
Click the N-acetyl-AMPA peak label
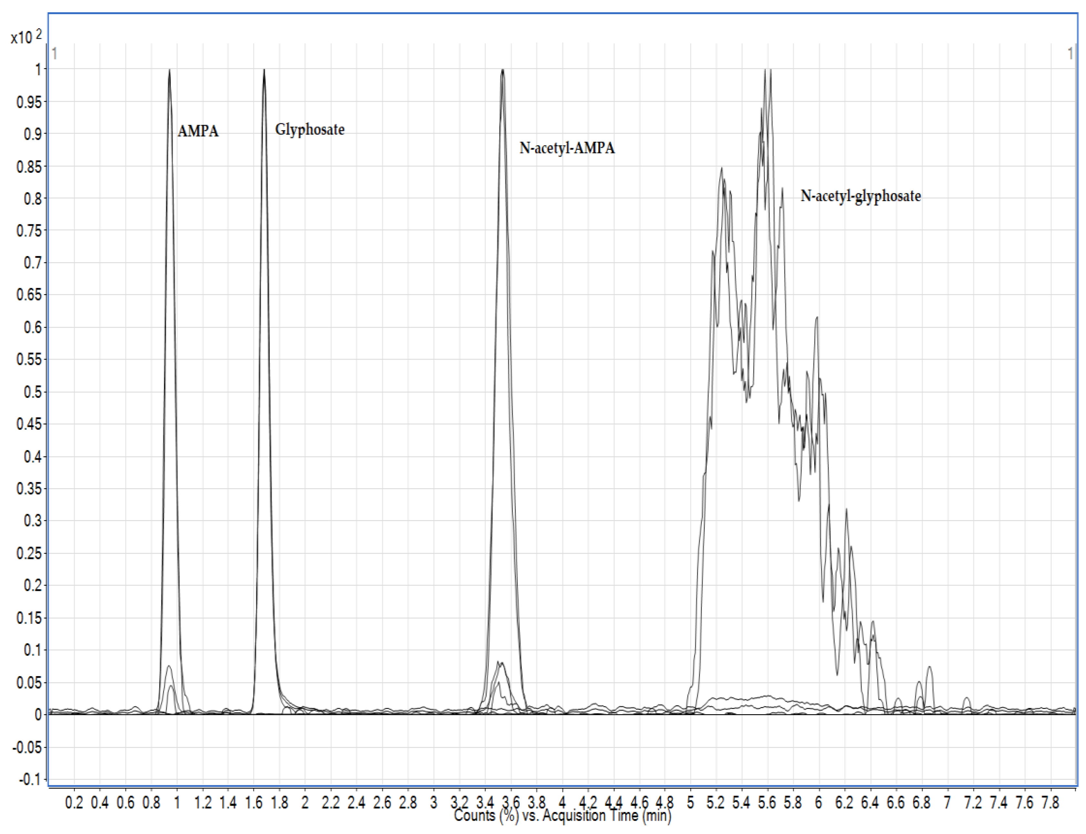[567, 148]
